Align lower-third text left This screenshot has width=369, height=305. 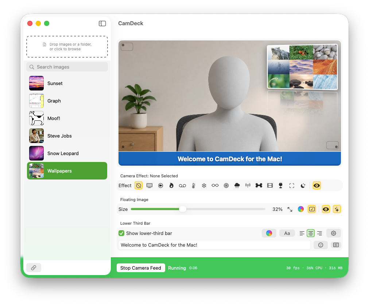[x=302, y=233]
